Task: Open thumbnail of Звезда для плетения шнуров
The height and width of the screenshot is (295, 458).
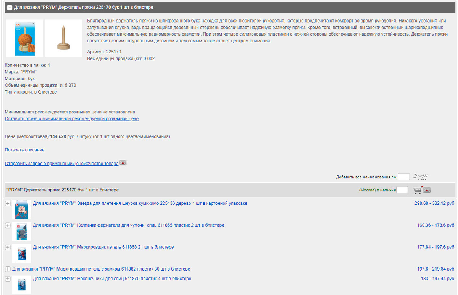Action: (x=22, y=209)
